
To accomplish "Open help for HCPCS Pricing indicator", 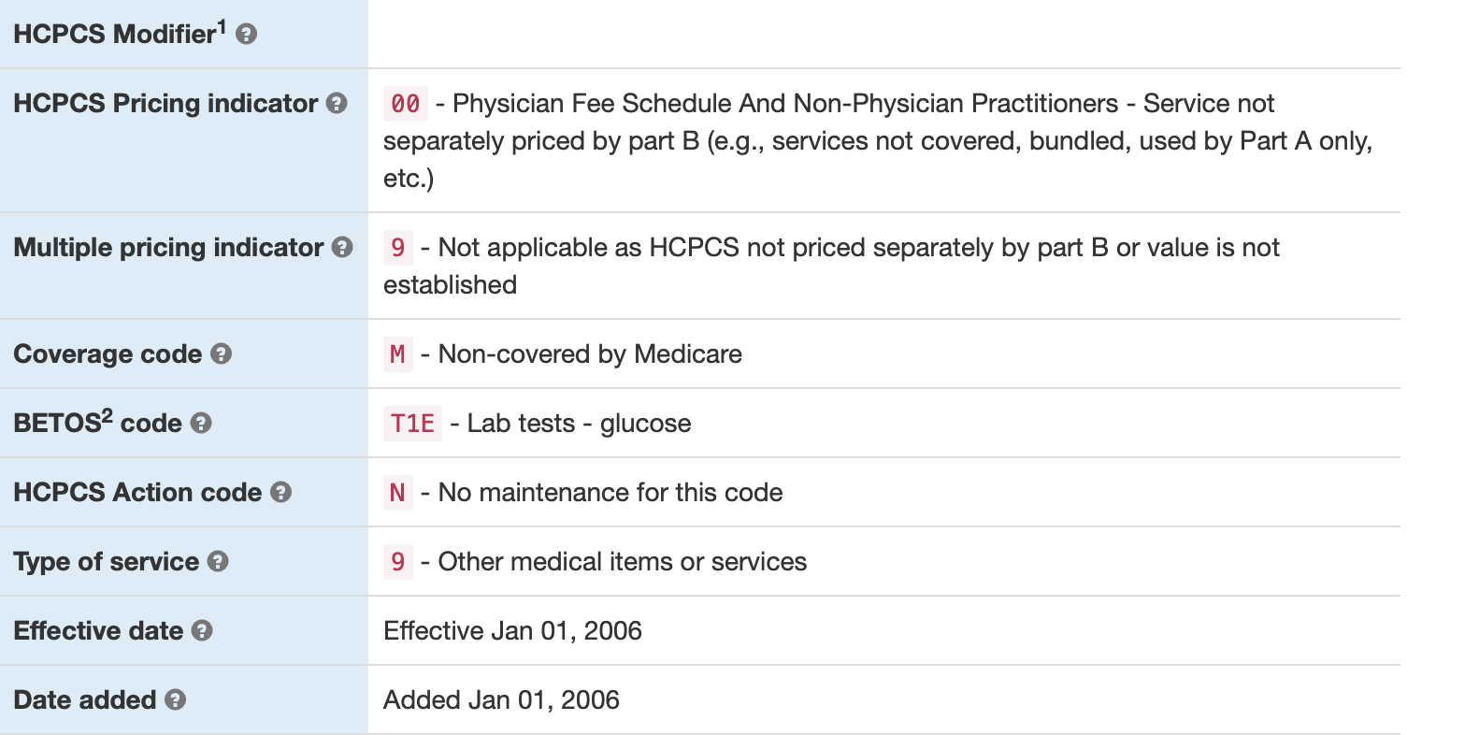I will pyautogui.click(x=337, y=104).
